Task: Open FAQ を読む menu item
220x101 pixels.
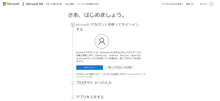Action: pyautogui.click(x=70, y=4)
